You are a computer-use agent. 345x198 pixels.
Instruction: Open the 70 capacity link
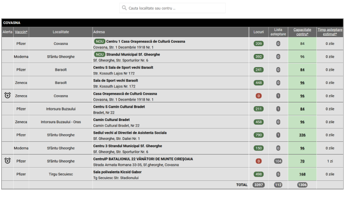(x=302, y=161)
